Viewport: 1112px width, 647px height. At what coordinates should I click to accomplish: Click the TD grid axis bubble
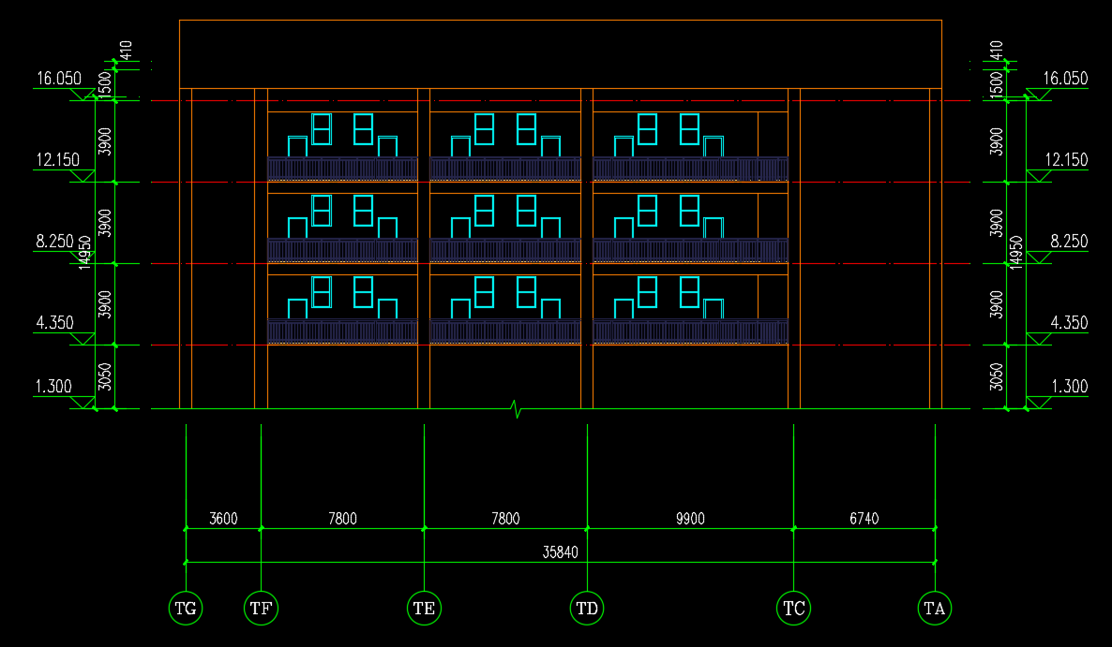point(587,609)
